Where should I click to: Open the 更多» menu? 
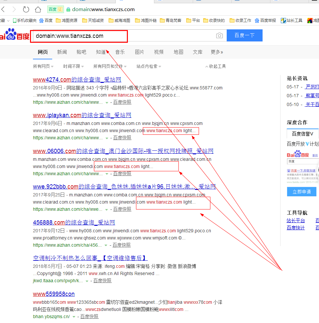(217, 52)
